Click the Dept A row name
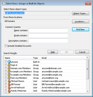Image resolution: width=93 pixels, height=97 pixels. click(x=14, y=65)
